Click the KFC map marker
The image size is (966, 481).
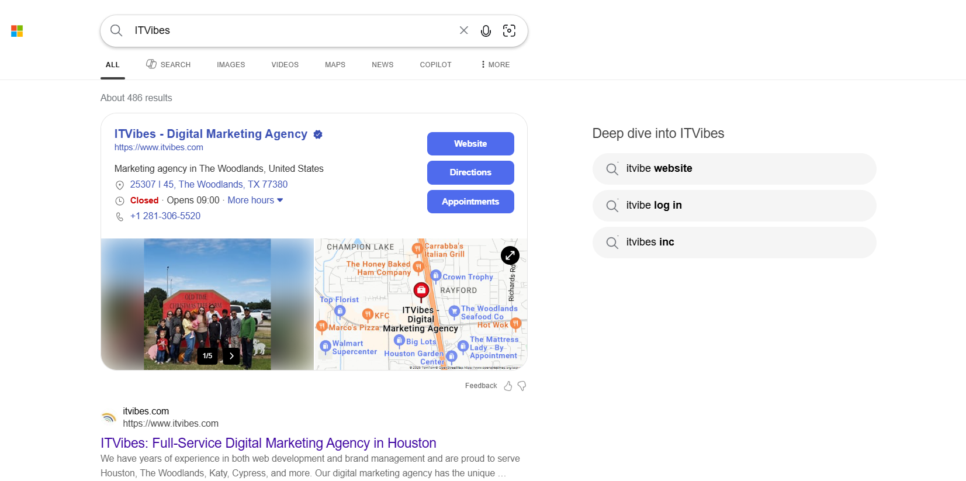pos(368,314)
